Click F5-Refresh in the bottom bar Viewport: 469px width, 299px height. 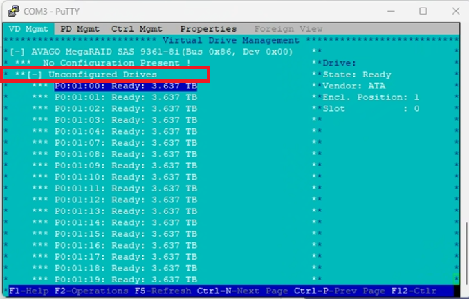[163, 291]
